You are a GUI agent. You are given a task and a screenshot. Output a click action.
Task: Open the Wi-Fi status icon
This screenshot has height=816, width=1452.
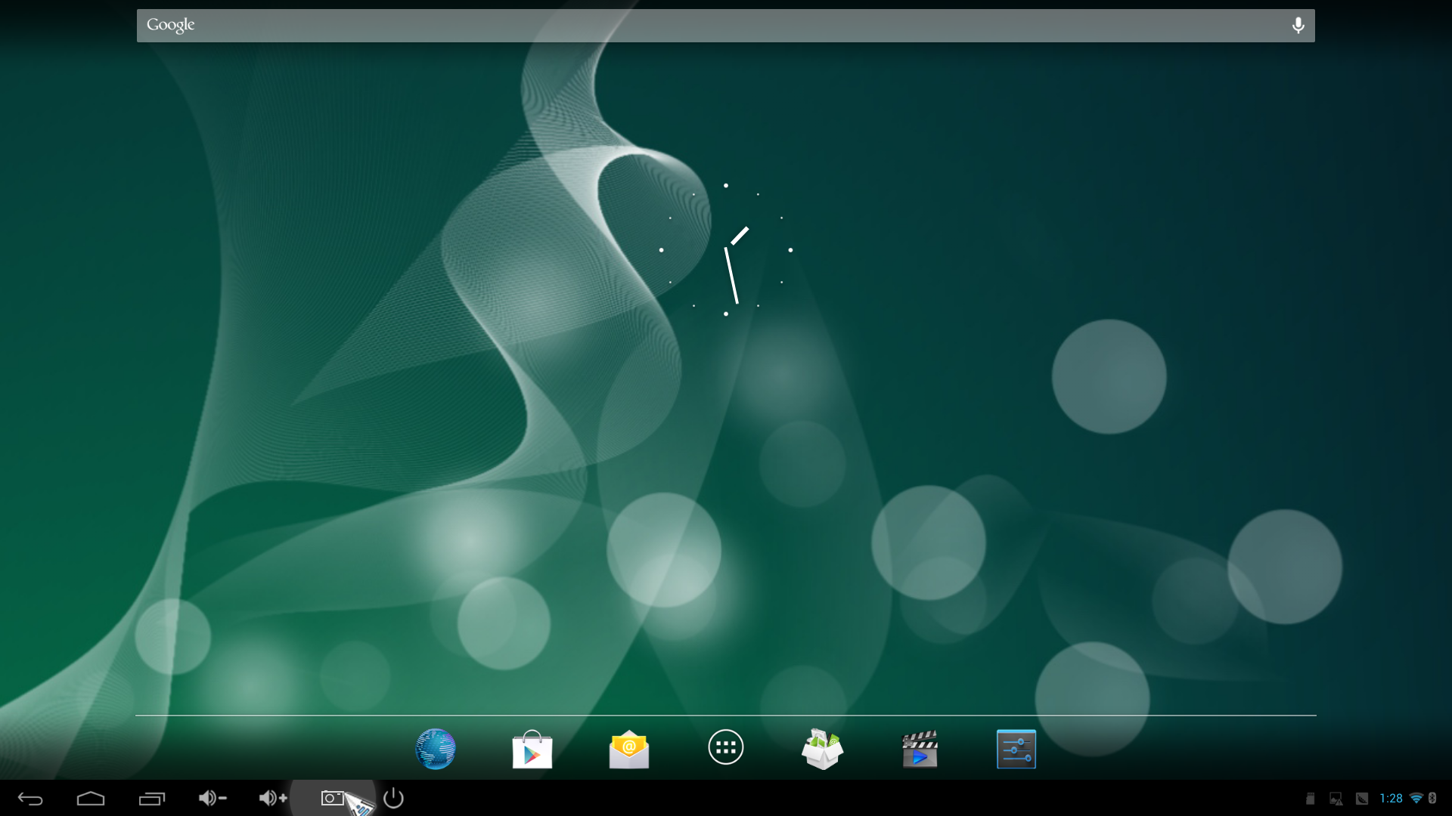[x=1416, y=799]
